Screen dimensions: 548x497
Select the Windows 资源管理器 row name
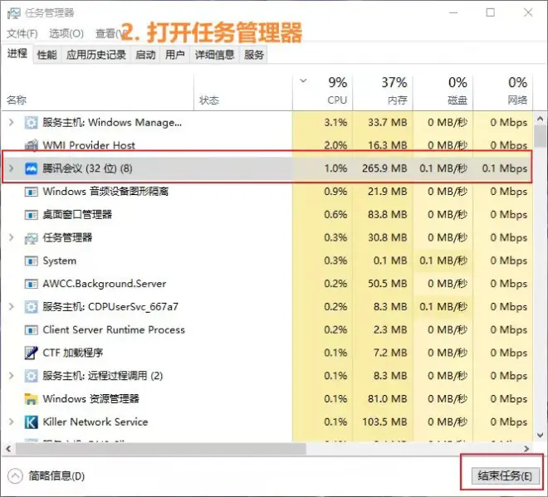pyautogui.click(x=91, y=399)
